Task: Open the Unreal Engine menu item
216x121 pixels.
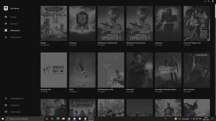Action: click(16, 37)
